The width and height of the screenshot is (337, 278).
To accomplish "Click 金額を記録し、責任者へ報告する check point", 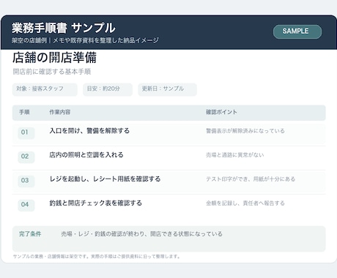I will [x=245, y=203].
